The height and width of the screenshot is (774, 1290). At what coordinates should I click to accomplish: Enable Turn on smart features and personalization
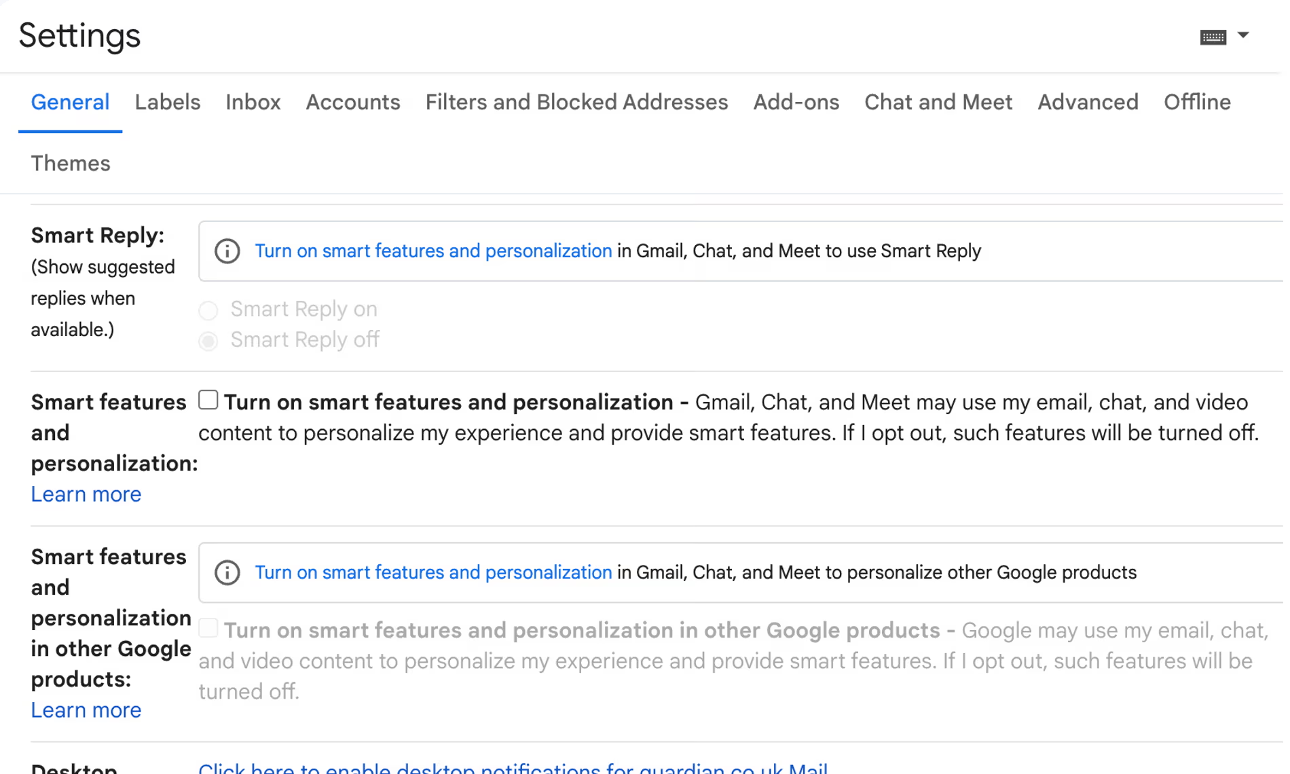208,400
